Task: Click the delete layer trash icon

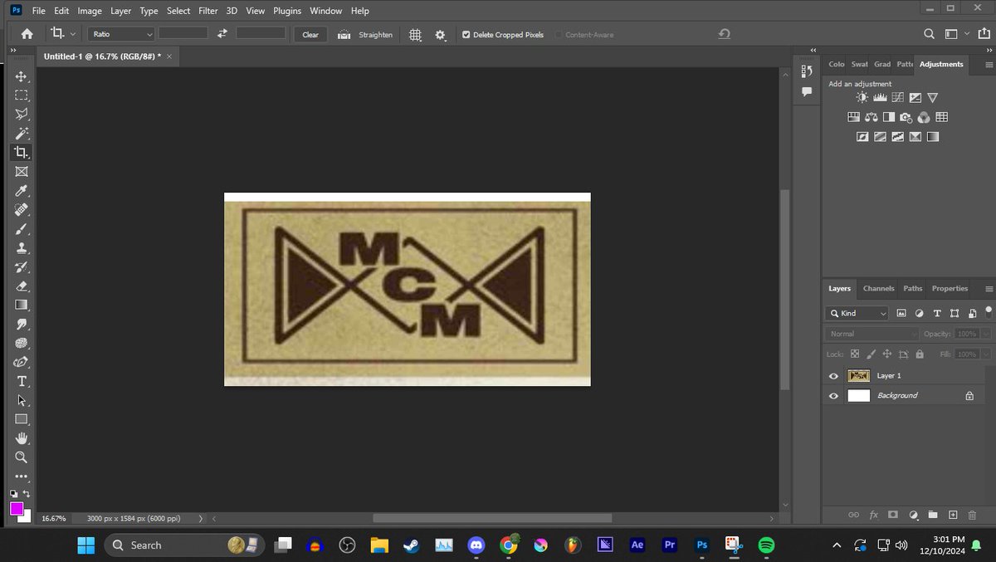Action: 972,515
